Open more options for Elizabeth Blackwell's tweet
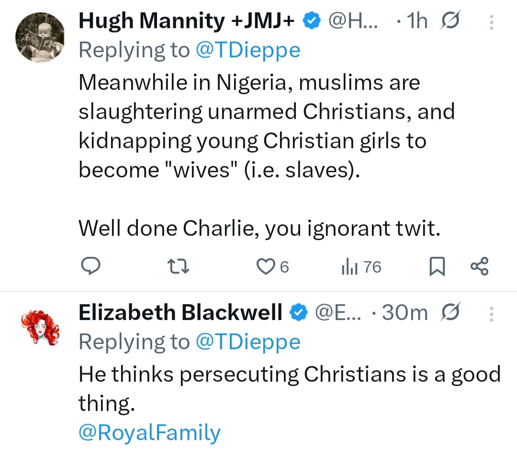This screenshot has width=517, height=455. click(492, 313)
